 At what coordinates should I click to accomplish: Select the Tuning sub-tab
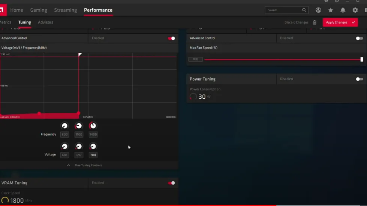point(25,22)
